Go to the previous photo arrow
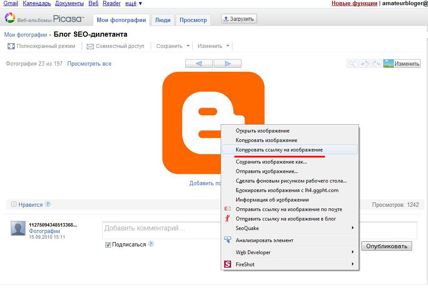The width and height of the screenshot is (428, 290). (199, 63)
